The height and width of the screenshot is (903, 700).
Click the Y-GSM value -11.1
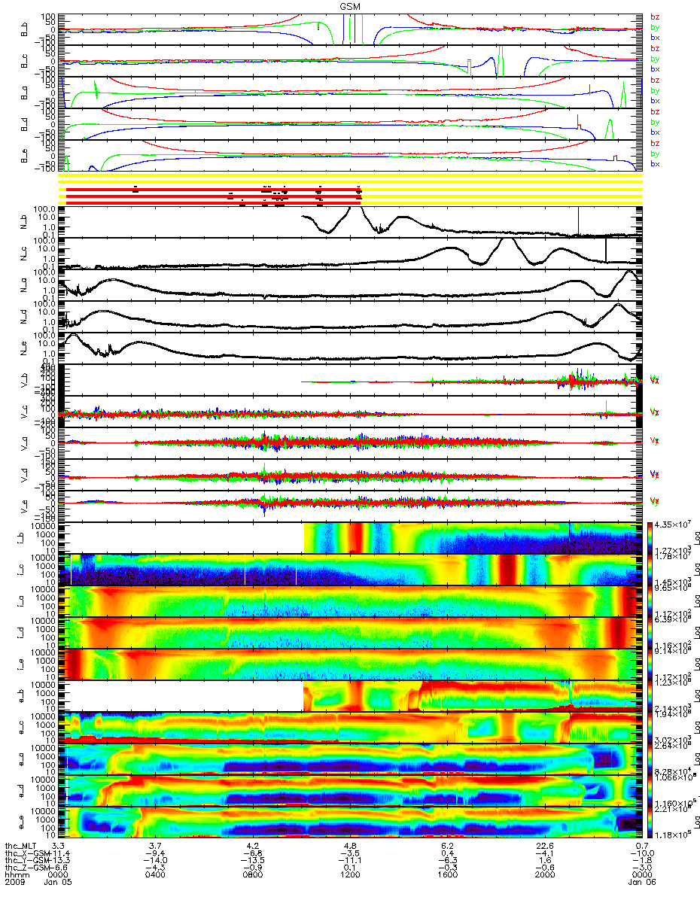point(351,862)
